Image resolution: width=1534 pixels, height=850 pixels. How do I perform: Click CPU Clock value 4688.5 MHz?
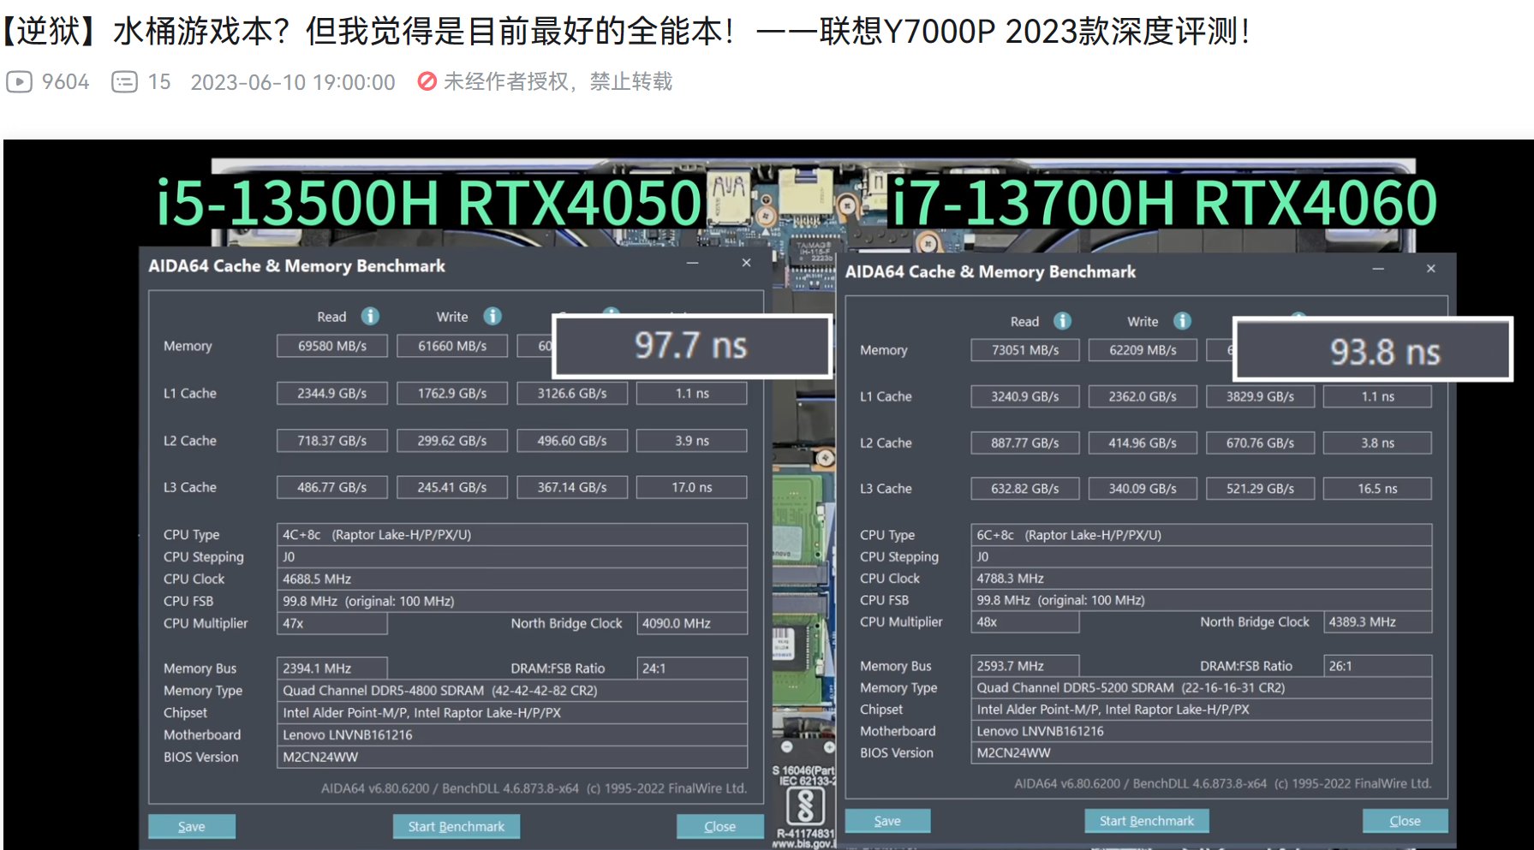512,579
